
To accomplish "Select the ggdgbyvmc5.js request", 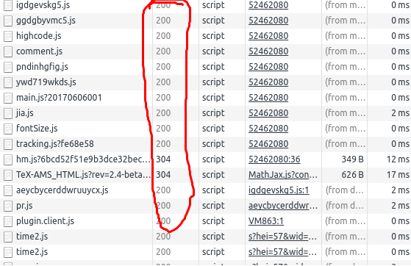I will (x=206, y=21).
